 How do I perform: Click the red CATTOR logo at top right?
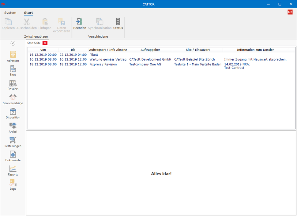290,12
